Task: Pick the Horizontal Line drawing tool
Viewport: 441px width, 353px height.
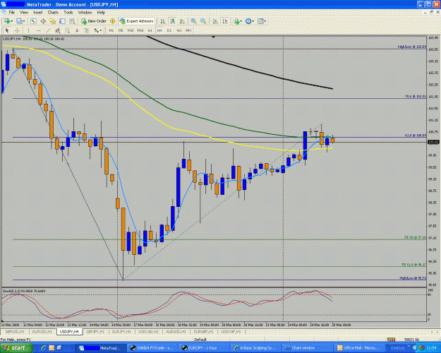Action: coord(39,30)
